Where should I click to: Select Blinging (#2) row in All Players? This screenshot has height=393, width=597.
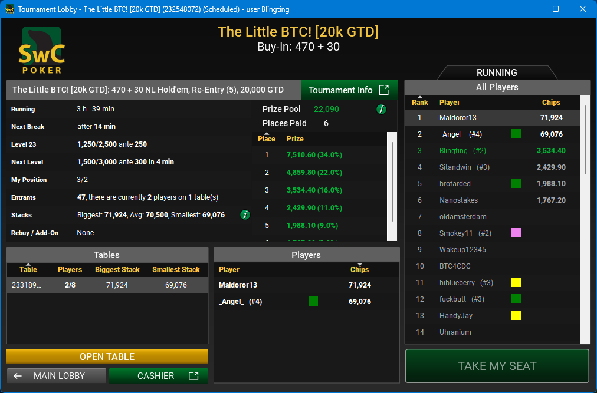(493, 151)
